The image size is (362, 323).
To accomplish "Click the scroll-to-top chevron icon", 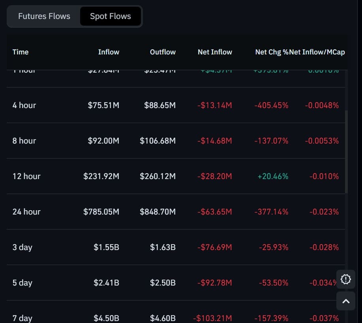I will pos(345,301).
